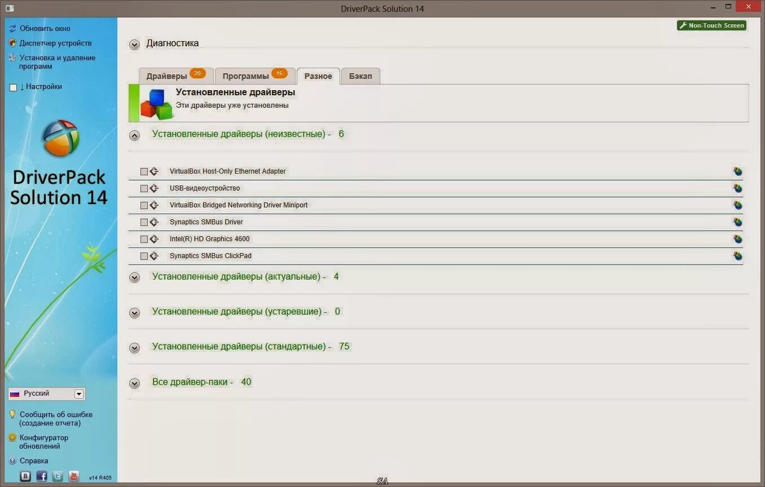Click the v14 R405 version text

click(x=100, y=478)
